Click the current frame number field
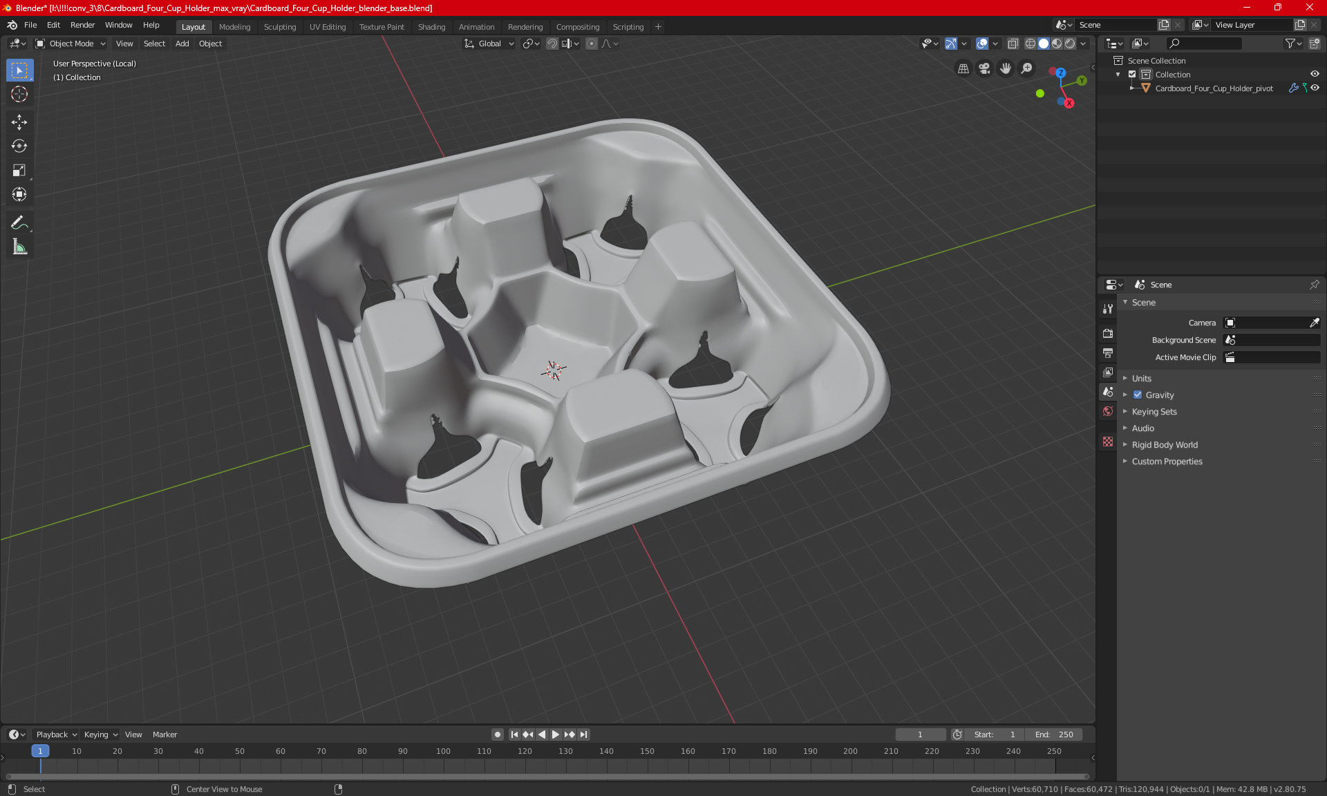The width and height of the screenshot is (1327, 796). point(920,735)
